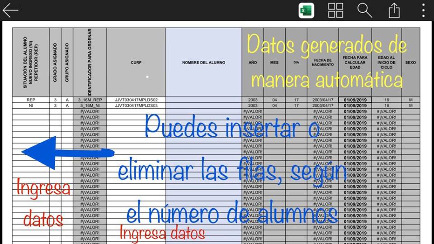Open file in Excel app icon
The height and width of the screenshot is (244, 434).
pos(306,10)
